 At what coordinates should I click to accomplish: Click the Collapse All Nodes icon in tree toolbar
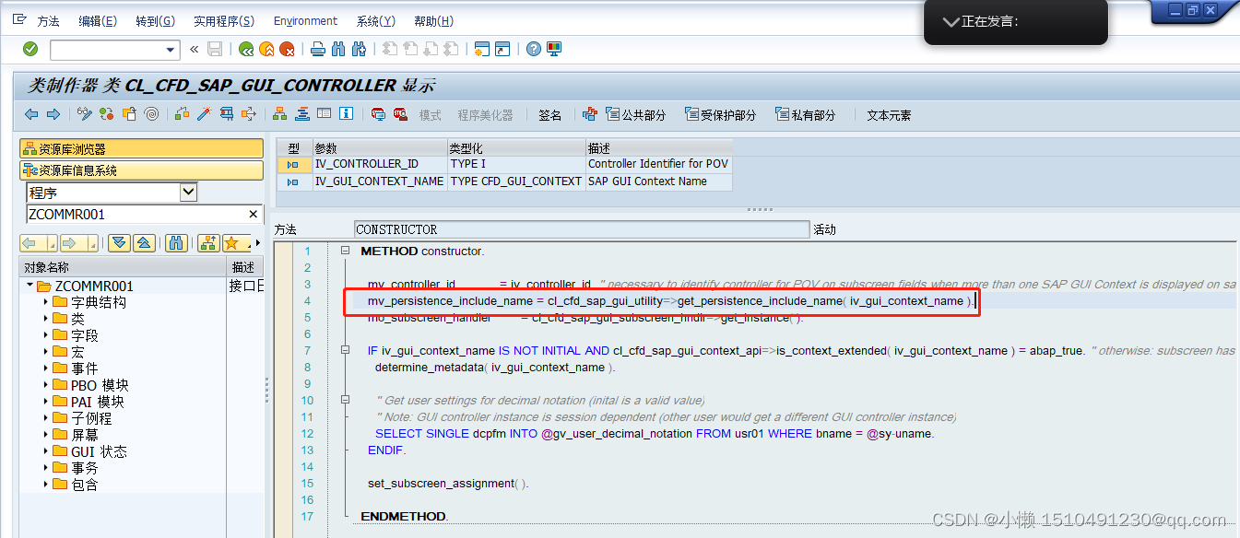point(143,243)
